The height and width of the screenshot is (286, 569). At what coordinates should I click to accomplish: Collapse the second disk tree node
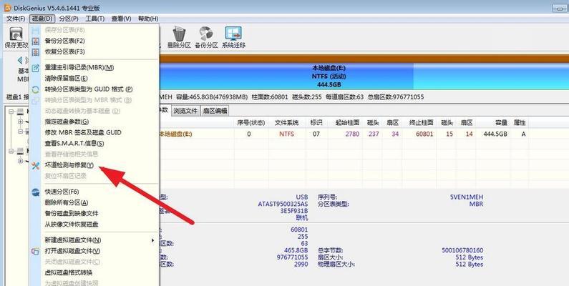(11, 151)
